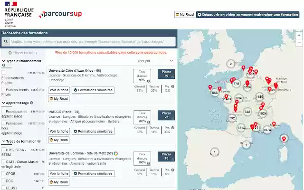Click the search magnifier icon
The width and height of the screenshot is (304, 190).
6,41
